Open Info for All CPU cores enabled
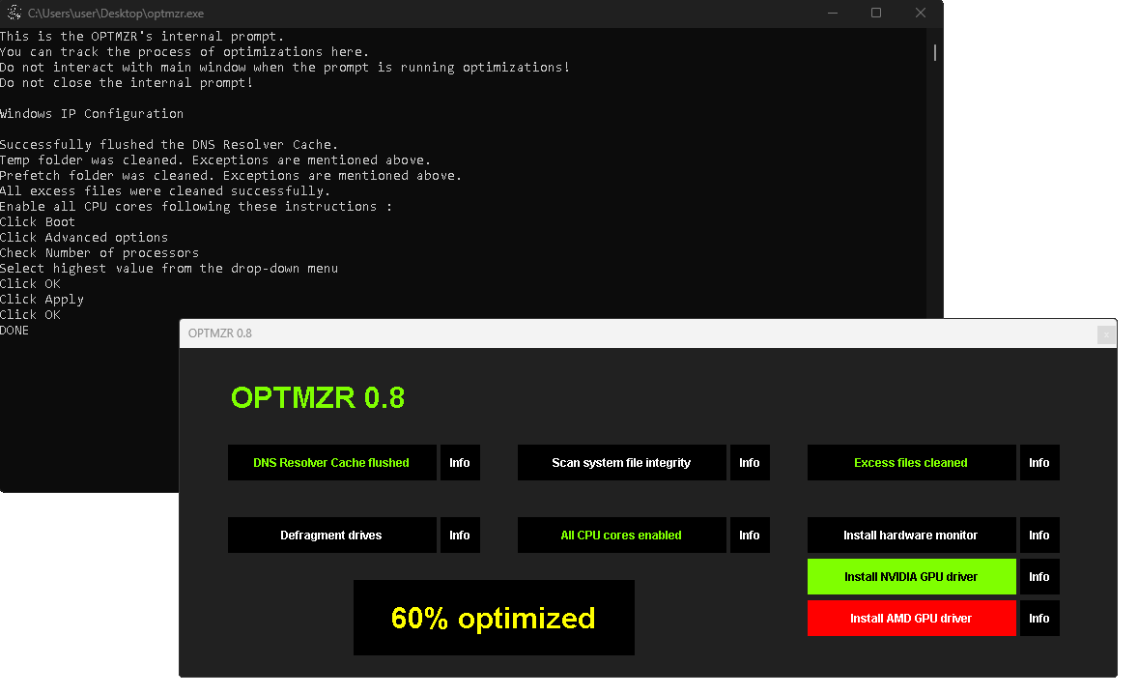Screen dimensions: 1138x695 coord(750,536)
